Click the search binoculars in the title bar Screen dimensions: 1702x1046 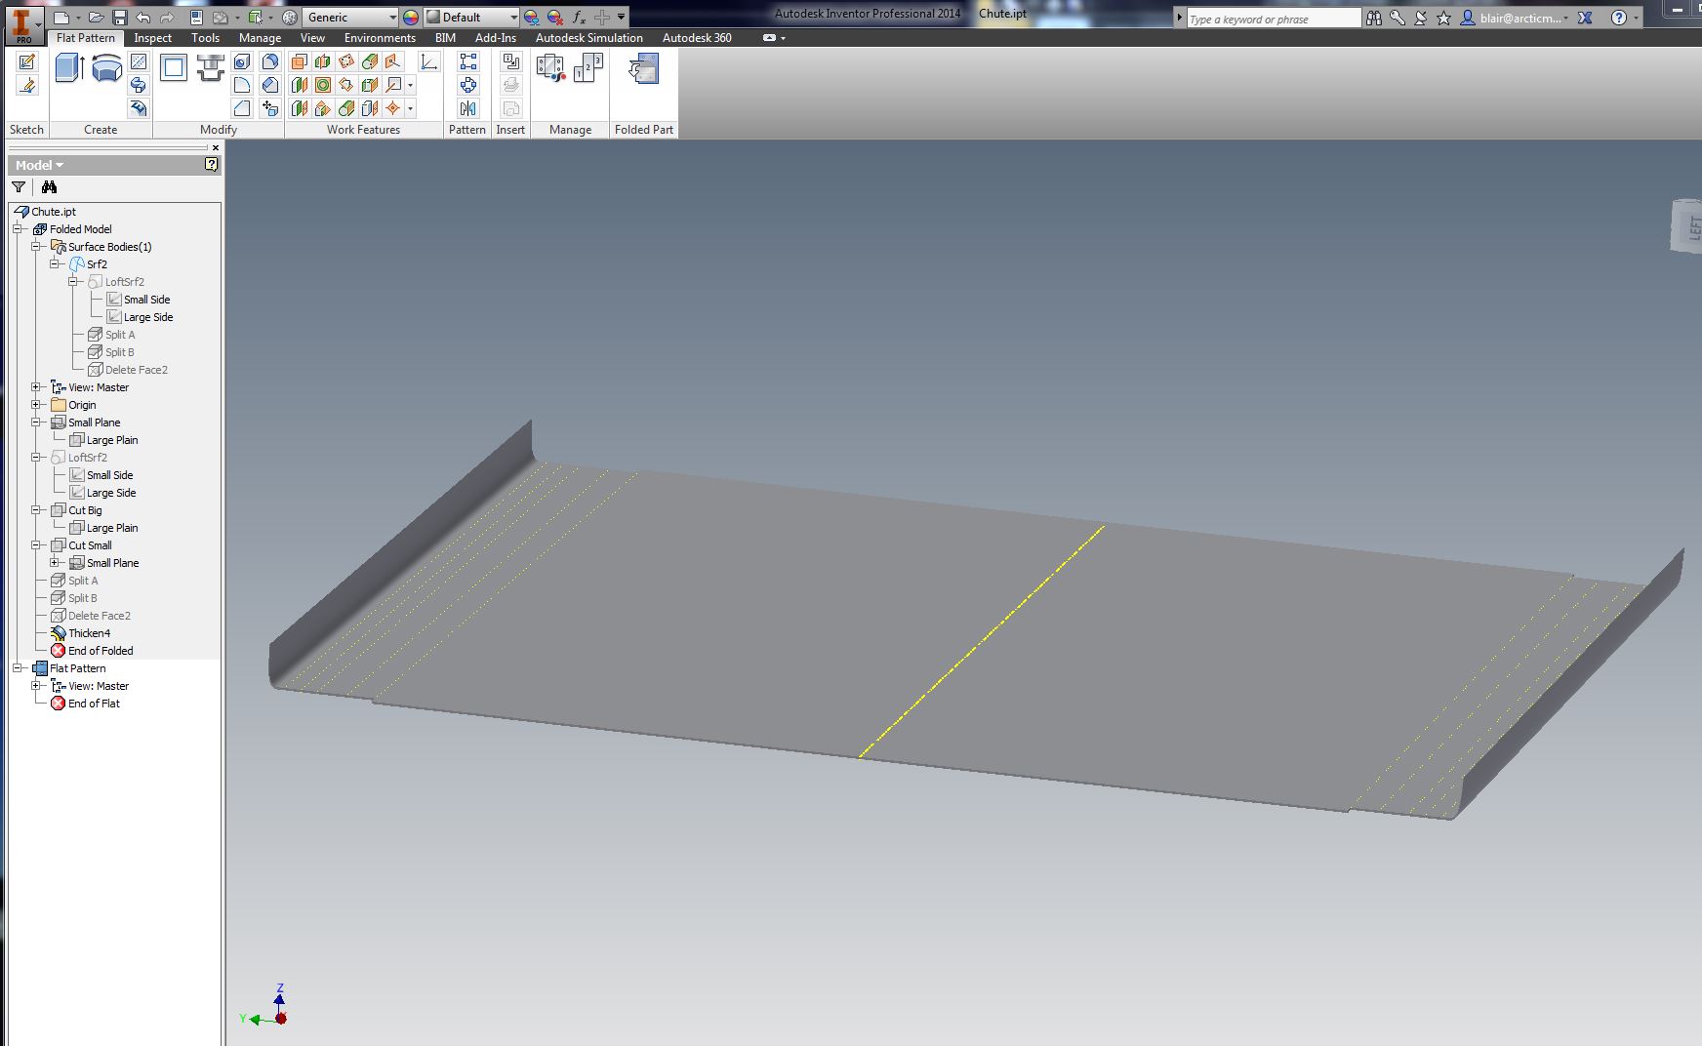(x=1374, y=18)
